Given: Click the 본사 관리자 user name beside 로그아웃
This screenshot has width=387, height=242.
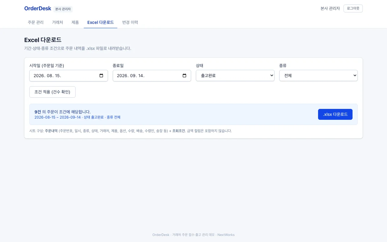Looking at the screenshot, I should pyautogui.click(x=330, y=8).
